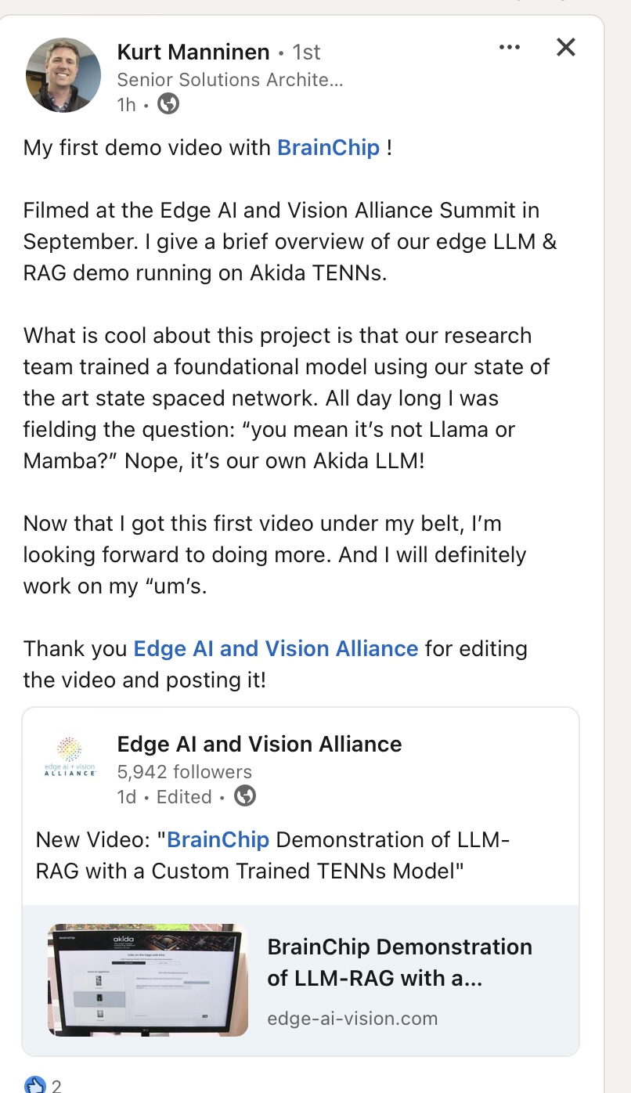This screenshot has width=631, height=1093.
Task: Open the Edge AI and Vision Alliance mention link
Action: click(276, 648)
